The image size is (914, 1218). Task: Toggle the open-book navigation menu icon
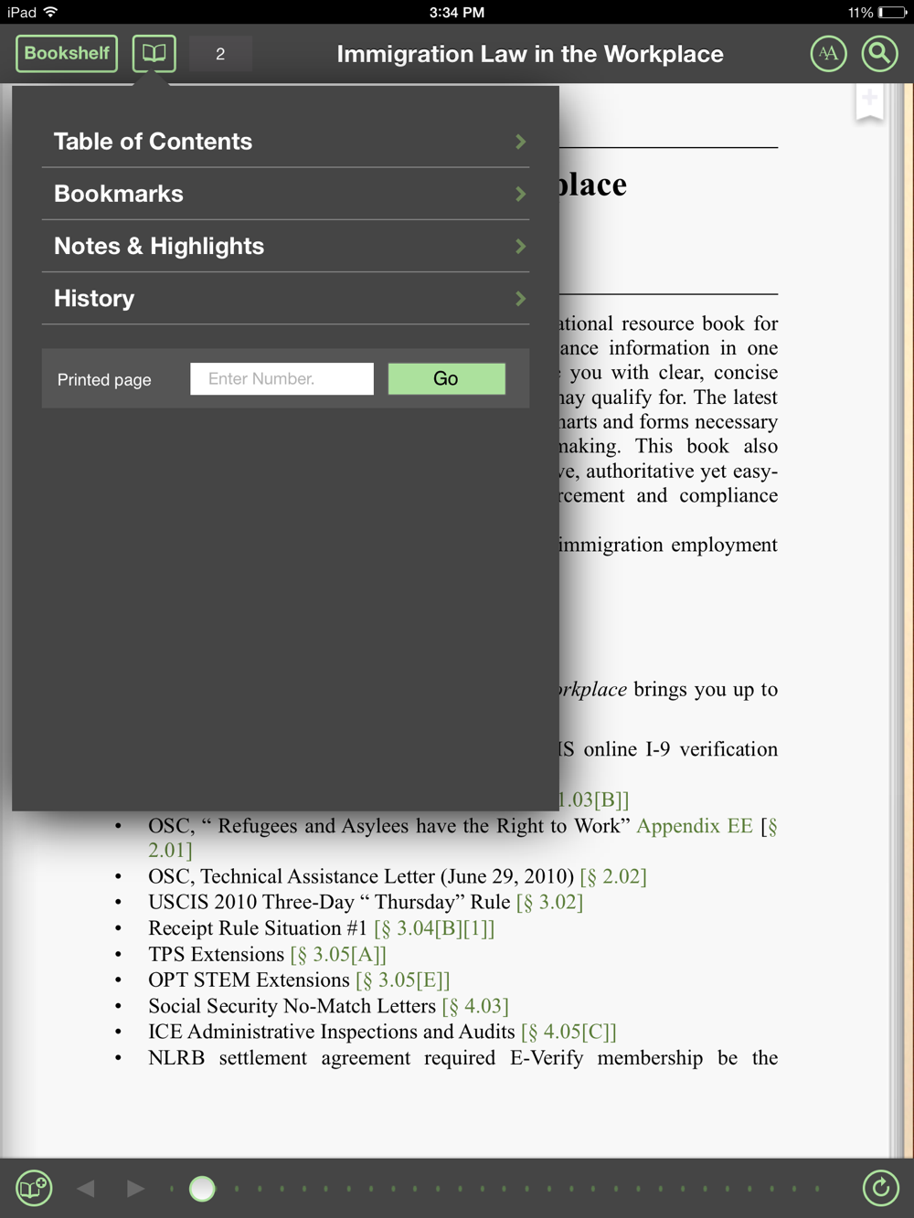click(x=154, y=54)
